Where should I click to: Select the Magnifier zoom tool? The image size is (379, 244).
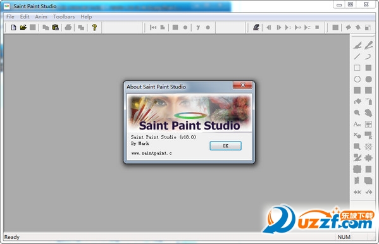(x=357, y=113)
